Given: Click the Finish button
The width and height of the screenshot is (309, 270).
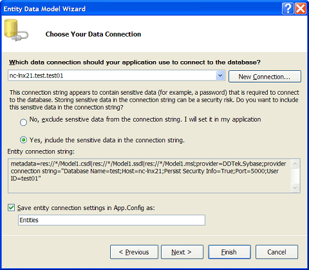Looking at the screenshot, I should (x=229, y=252).
